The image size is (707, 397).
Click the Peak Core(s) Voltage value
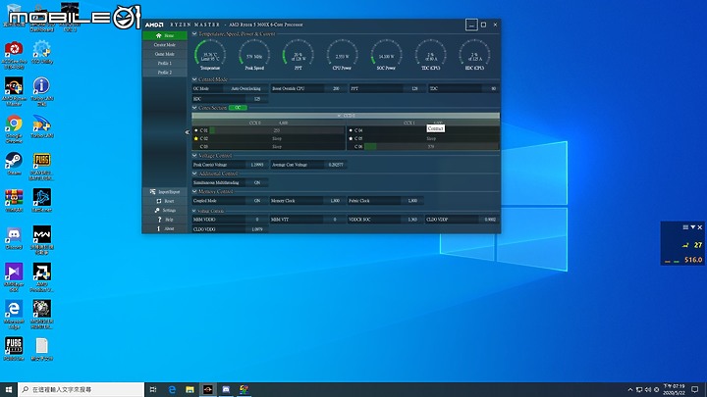257,165
